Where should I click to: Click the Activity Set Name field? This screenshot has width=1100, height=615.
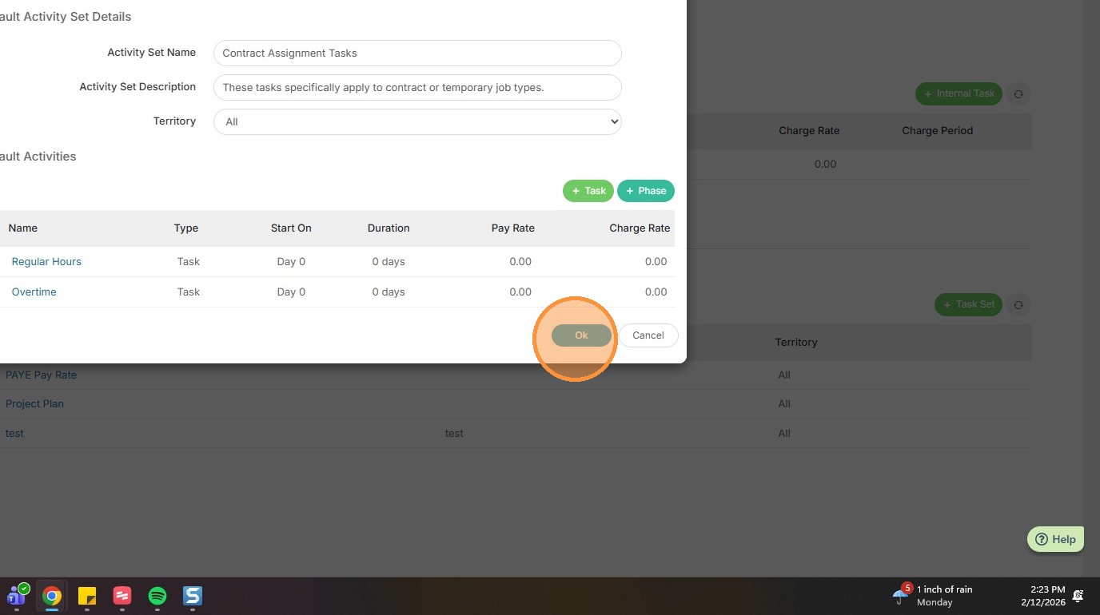click(x=417, y=54)
